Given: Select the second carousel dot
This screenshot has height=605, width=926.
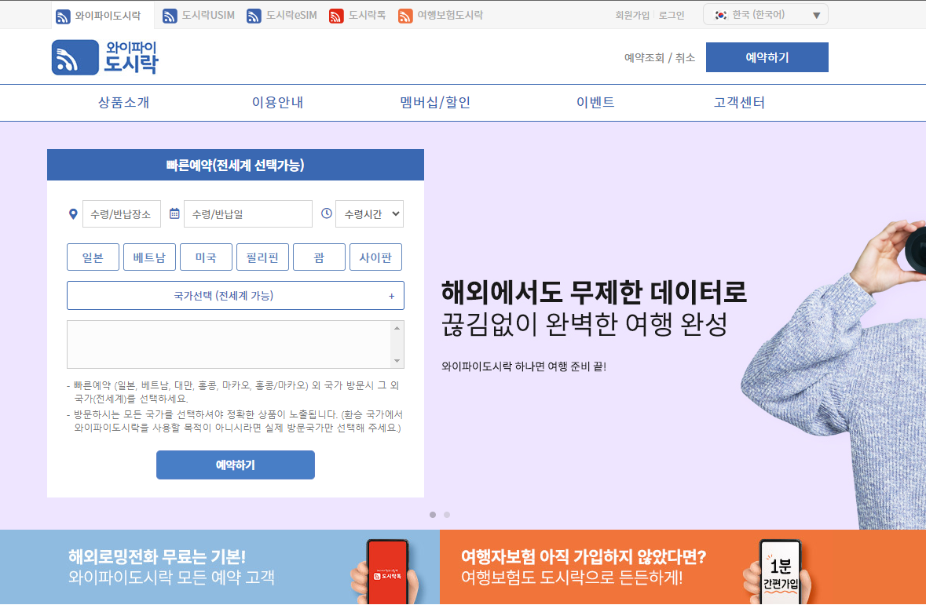Looking at the screenshot, I should click(x=447, y=515).
